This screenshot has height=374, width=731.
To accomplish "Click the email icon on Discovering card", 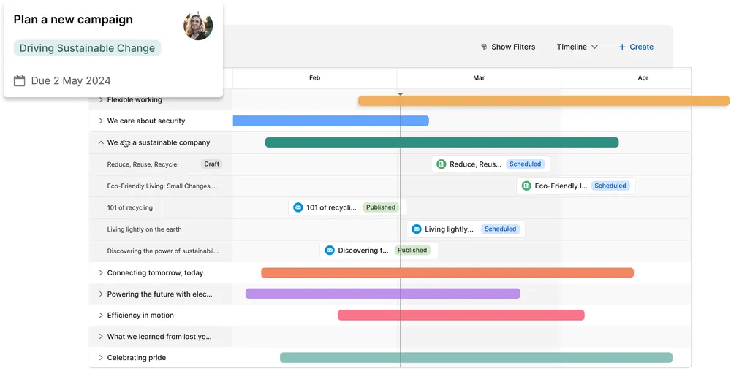I will click(x=330, y=251).
